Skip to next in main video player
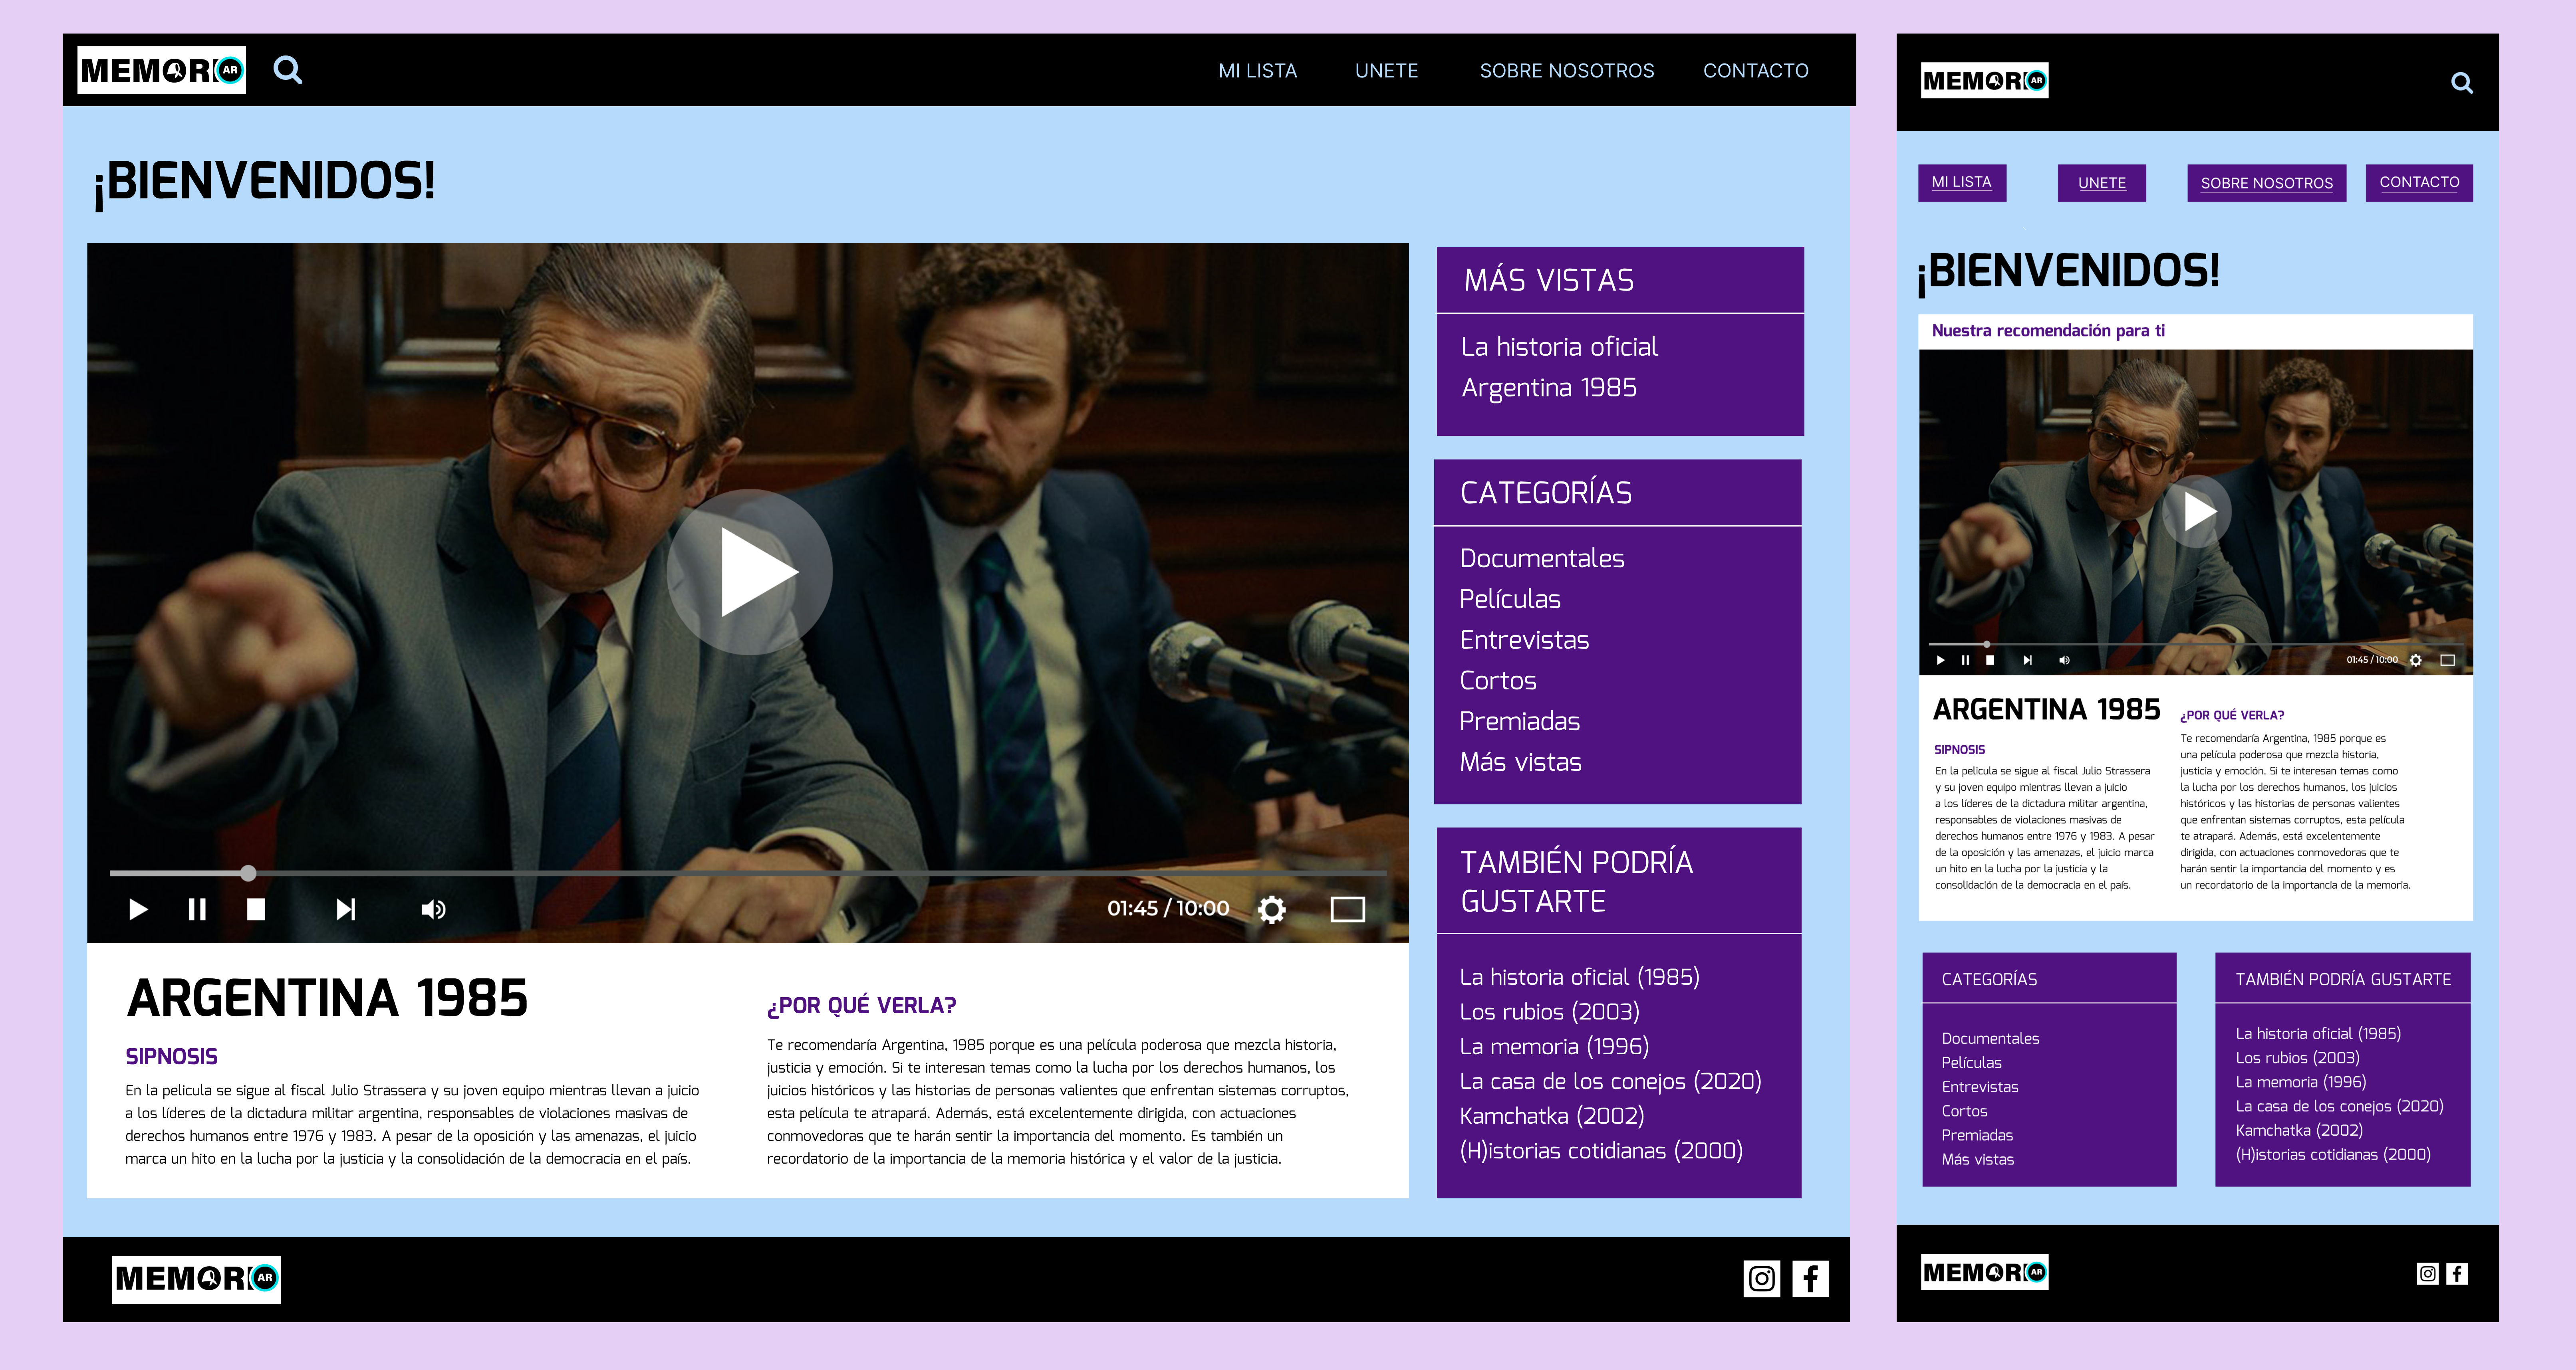Viewport: 2576px width, 1370px height. coord(346,909)
